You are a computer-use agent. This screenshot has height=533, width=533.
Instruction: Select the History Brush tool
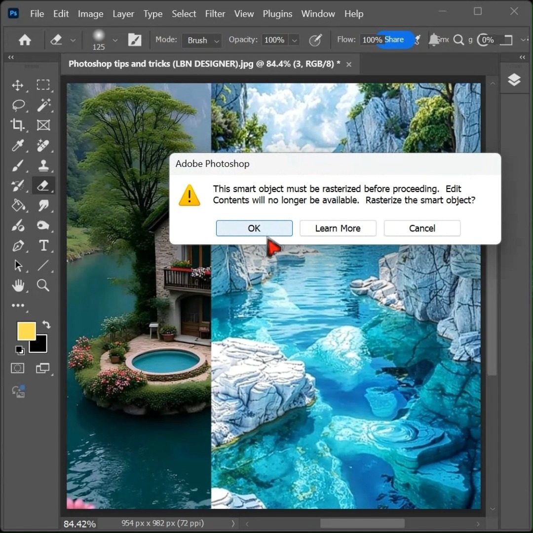coord(18,186)
